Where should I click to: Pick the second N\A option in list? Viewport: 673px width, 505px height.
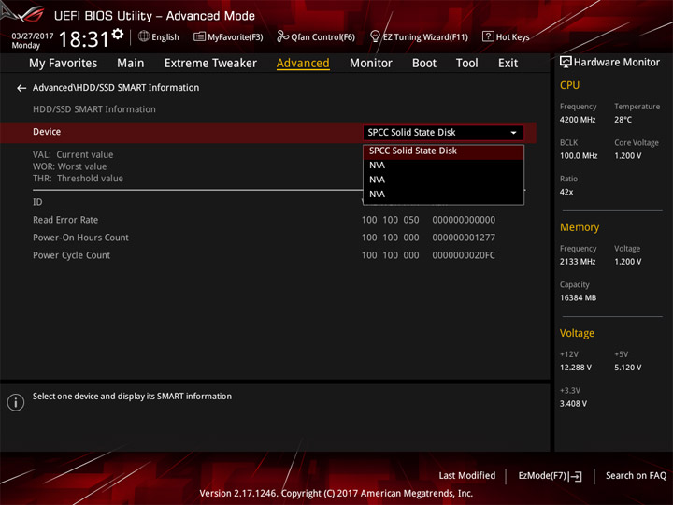tap(443, 180)
